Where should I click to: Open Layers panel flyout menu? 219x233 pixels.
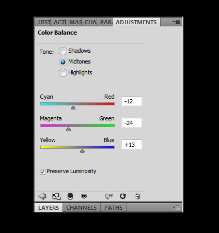pos(176,208)
